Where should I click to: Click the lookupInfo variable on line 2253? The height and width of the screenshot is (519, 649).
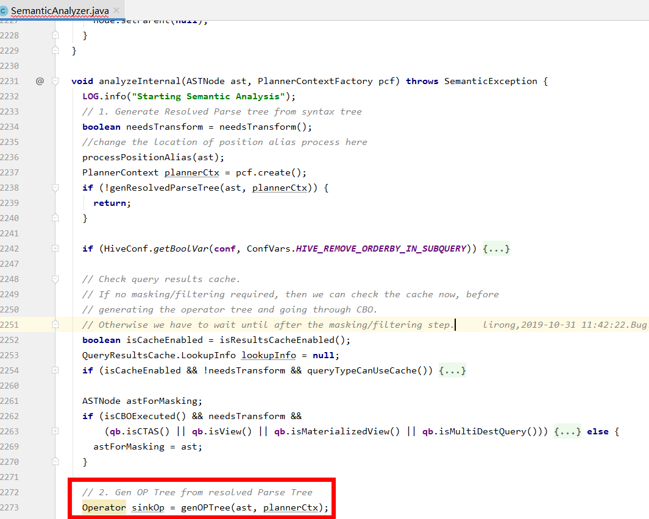pos(269,355)
